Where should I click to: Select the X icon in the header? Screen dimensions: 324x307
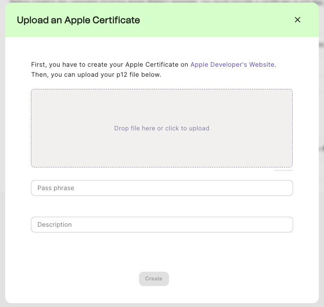tap(297, 20)
